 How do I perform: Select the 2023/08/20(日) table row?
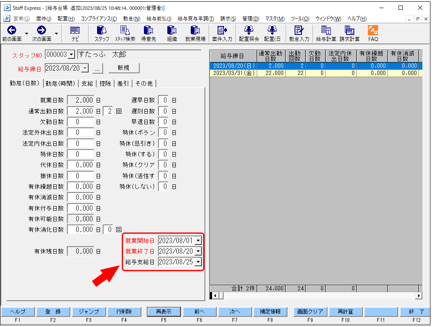click(316, 66)
